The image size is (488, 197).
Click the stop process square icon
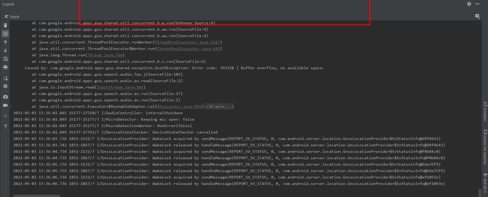pos(5,116)
